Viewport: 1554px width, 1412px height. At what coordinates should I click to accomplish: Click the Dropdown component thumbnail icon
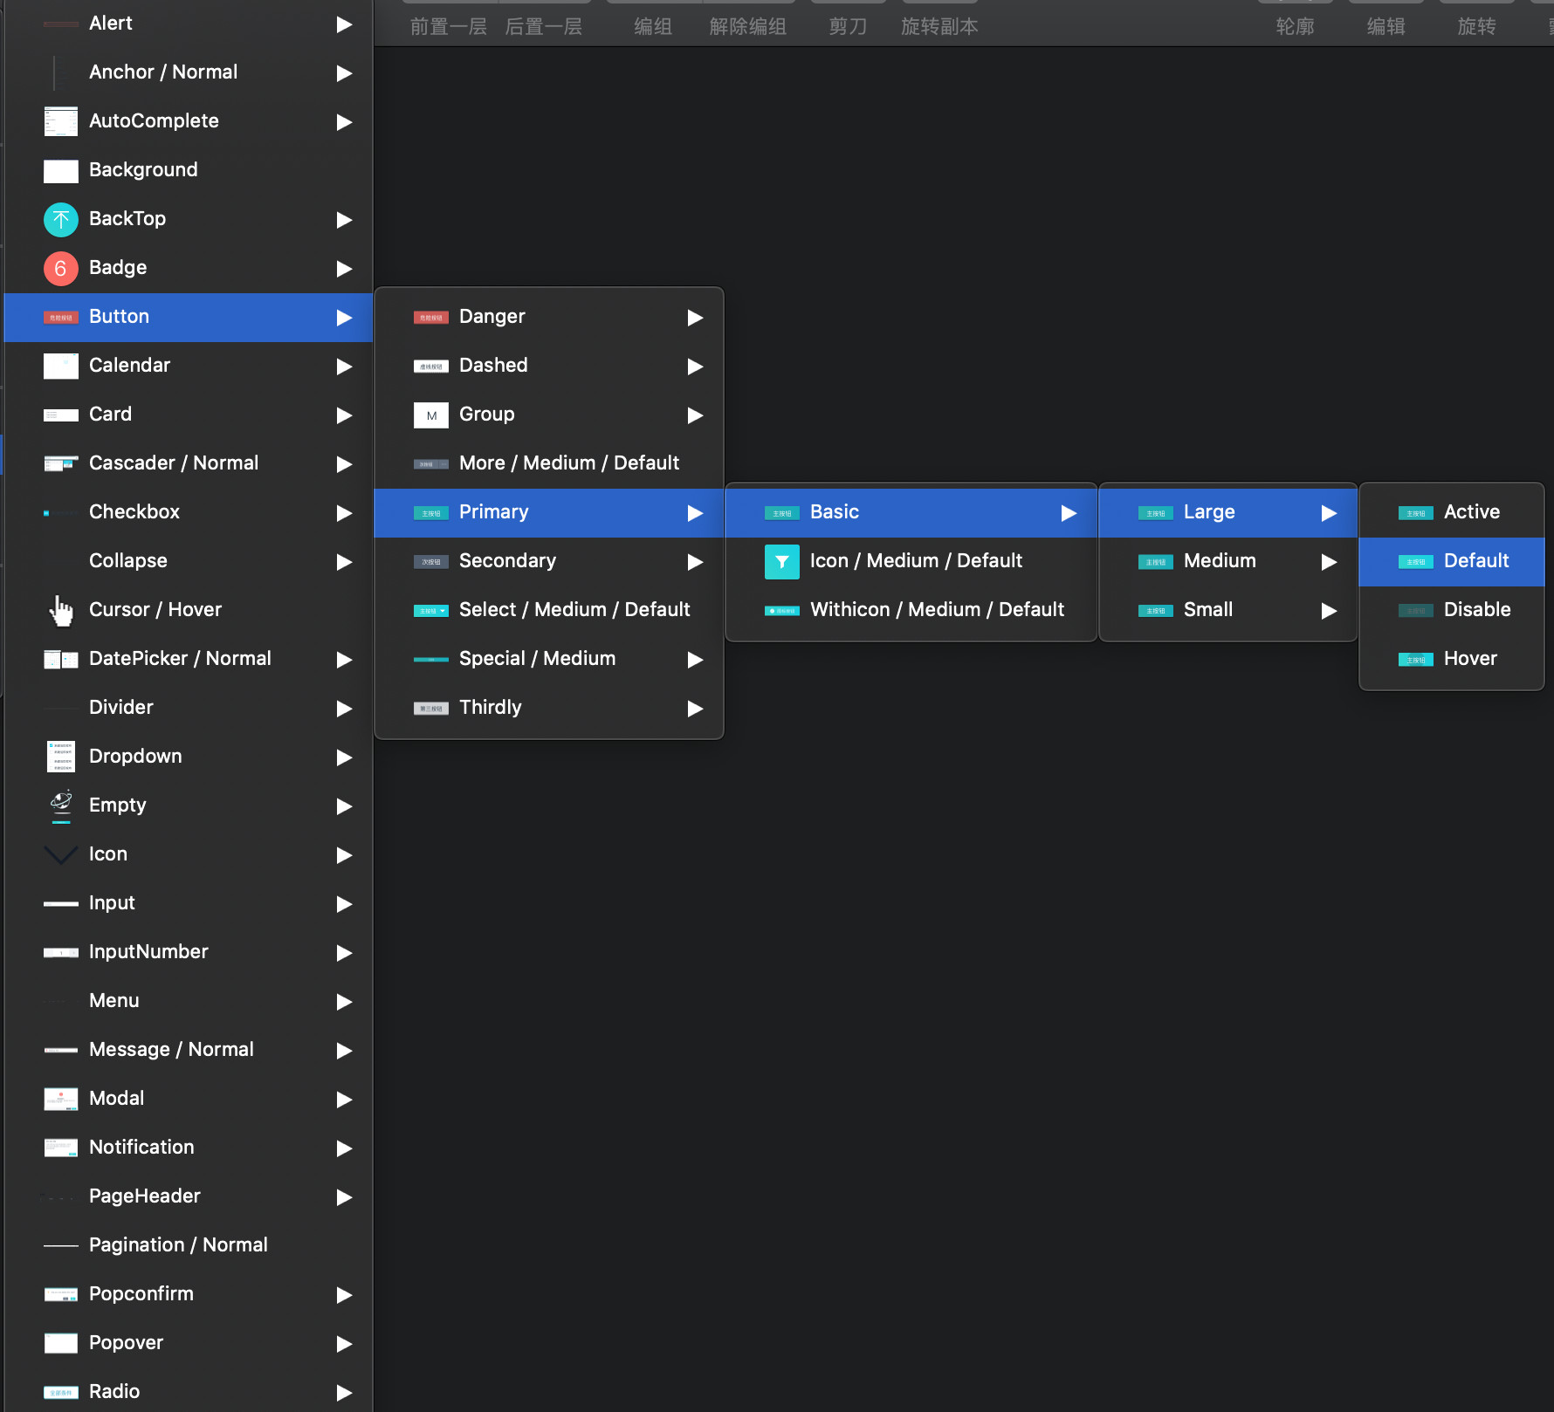60,757
